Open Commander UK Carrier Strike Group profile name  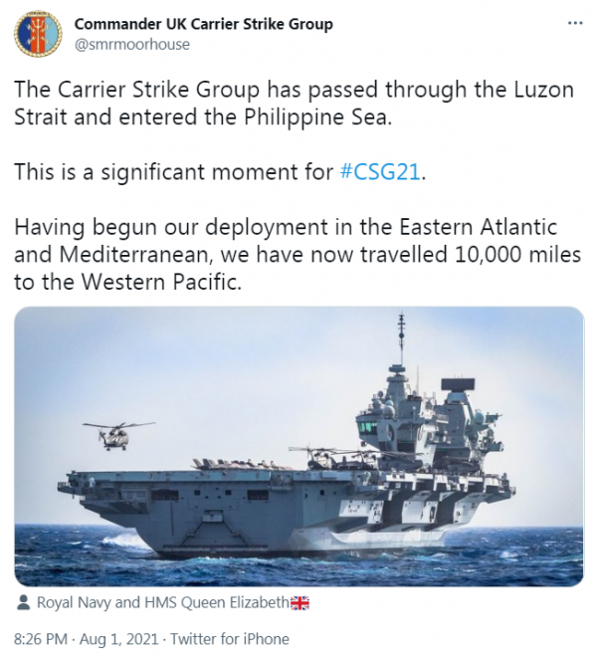(204, 24)
